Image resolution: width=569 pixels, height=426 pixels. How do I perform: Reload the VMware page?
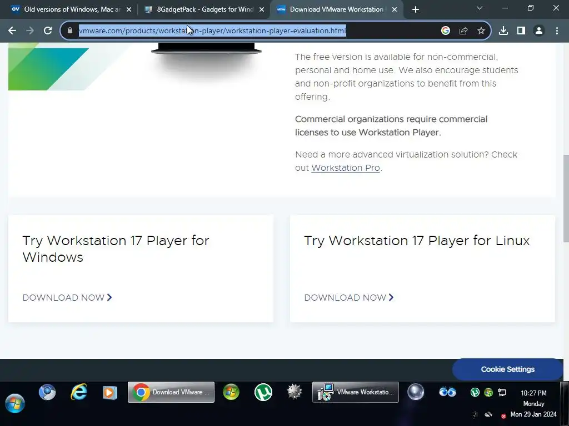point(48,31)
